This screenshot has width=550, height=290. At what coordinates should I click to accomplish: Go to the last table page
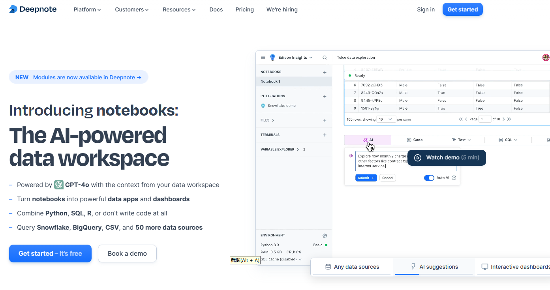509,119
